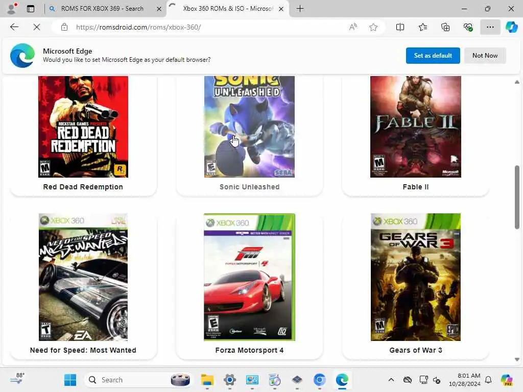Open the Copilot preview taskbar icon
523x392 pixels.
click(507, 380)
